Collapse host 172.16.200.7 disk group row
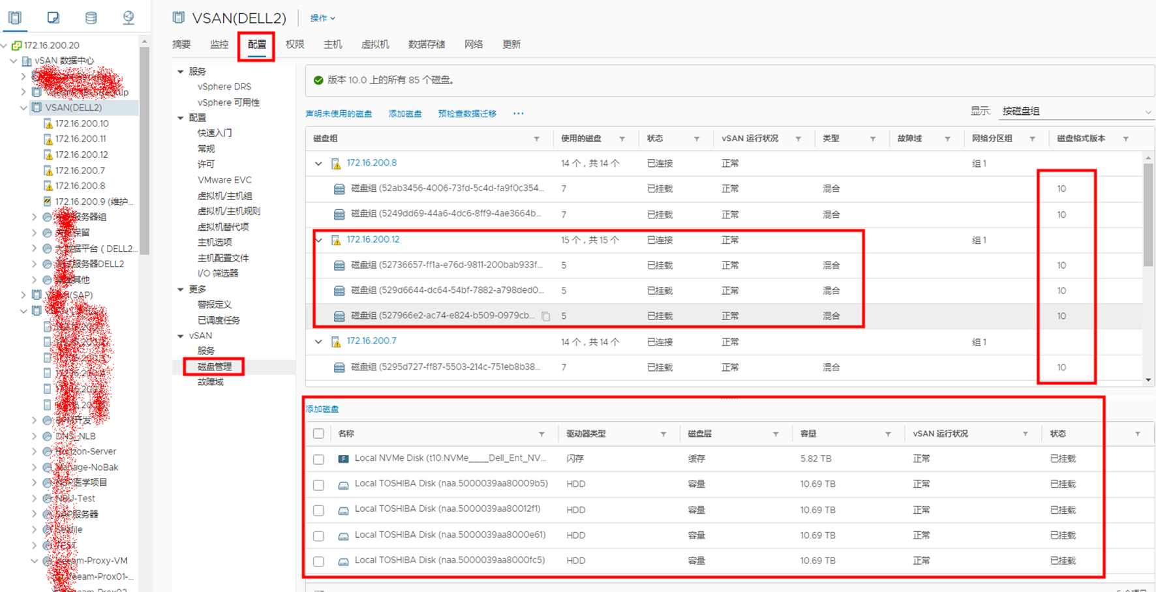Screen dimensions: 1156x592 point(318,342)
